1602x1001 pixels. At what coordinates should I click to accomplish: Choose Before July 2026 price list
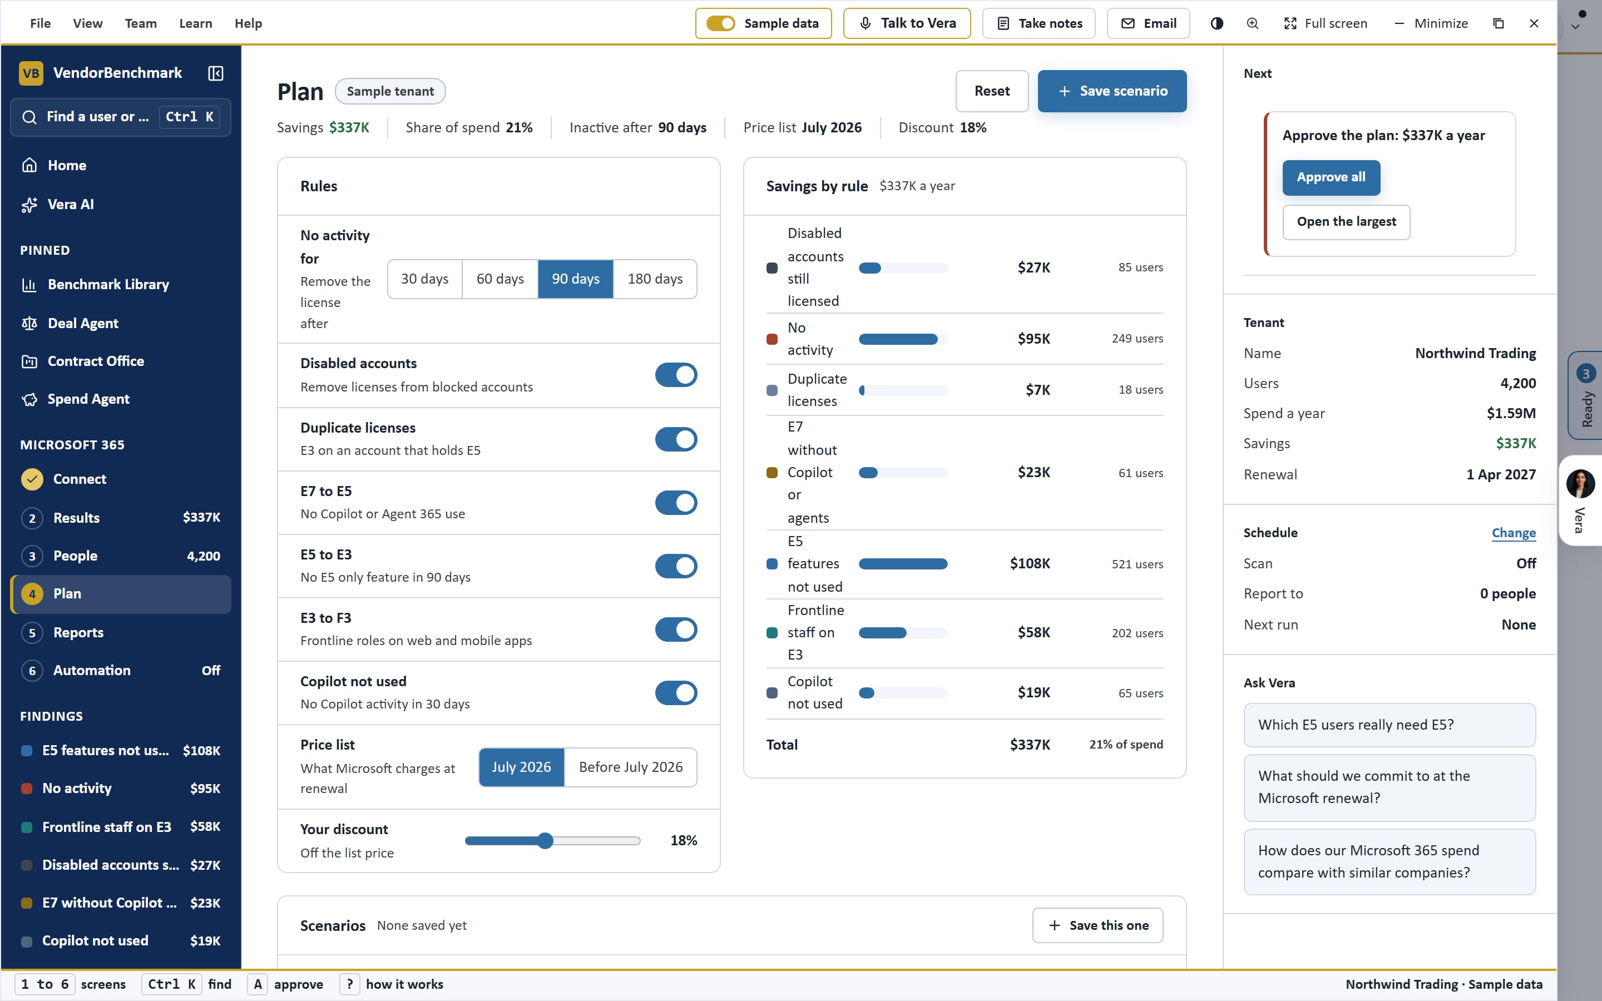click(630, 767)
